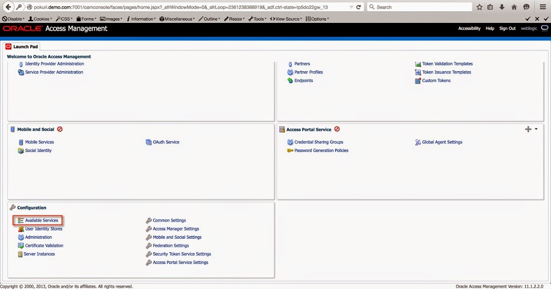Switch to the Launch Pad tab
Image resolution: width=551 pixels, height=289 pixels.
[x=22, y=46]
